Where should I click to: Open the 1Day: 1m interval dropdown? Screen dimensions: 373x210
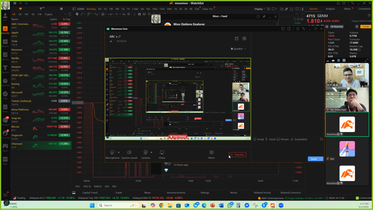coord(208,9)
